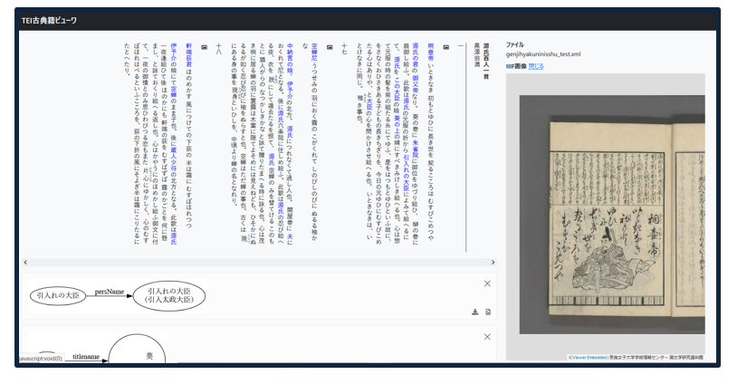Viewport: 747px width, 384px height.
Task: Click the author name 黒澤翁満
Action: (476, 54)
